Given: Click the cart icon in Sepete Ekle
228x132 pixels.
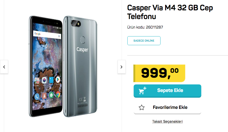Looking at the screenshot, I should (x=142, y=91).
